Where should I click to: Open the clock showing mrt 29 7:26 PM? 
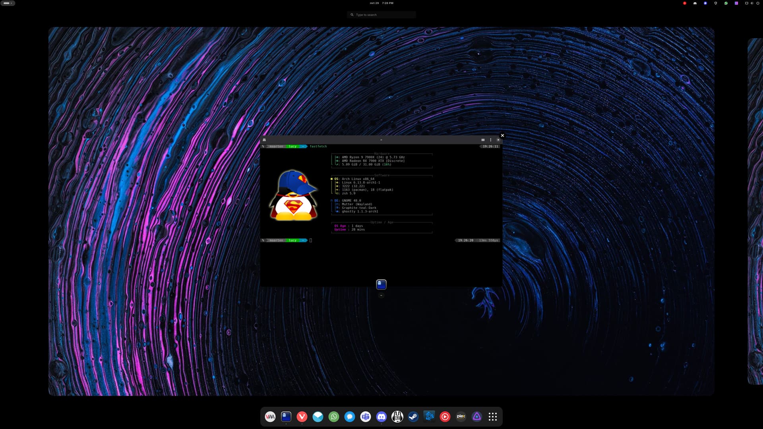click(381, 3)
